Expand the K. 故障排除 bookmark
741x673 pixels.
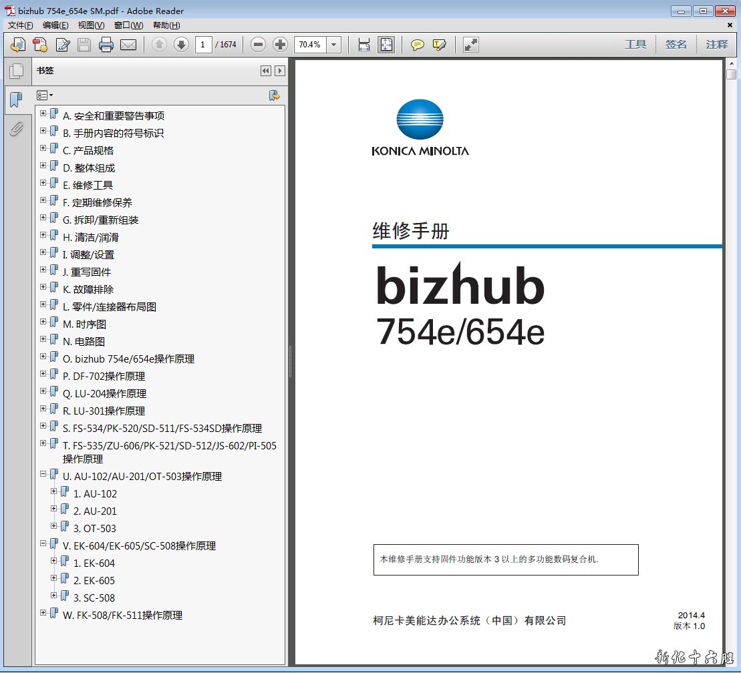tap(43, 287)
